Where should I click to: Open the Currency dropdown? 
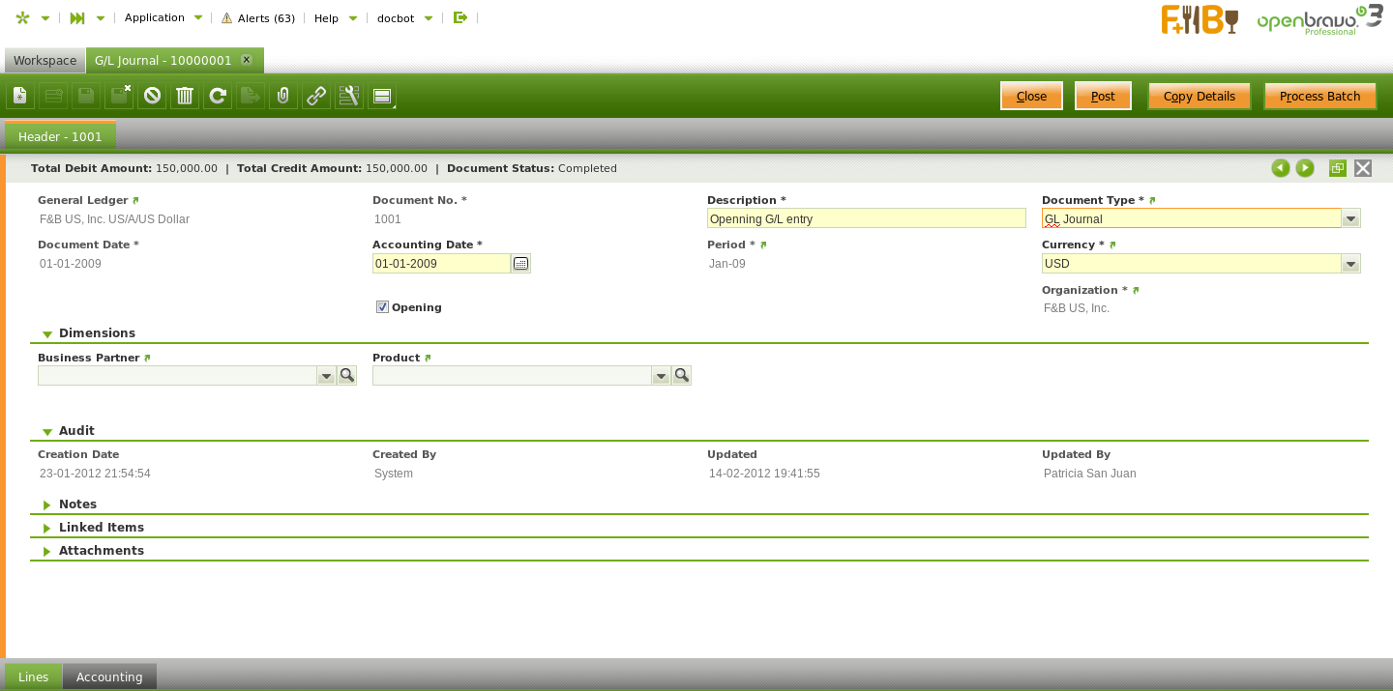tap(1350, 264)
